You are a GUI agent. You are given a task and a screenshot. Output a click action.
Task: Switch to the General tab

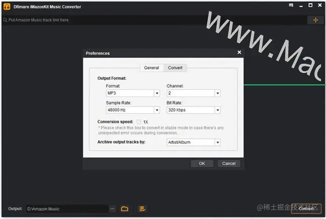click(x=151, y=68)
